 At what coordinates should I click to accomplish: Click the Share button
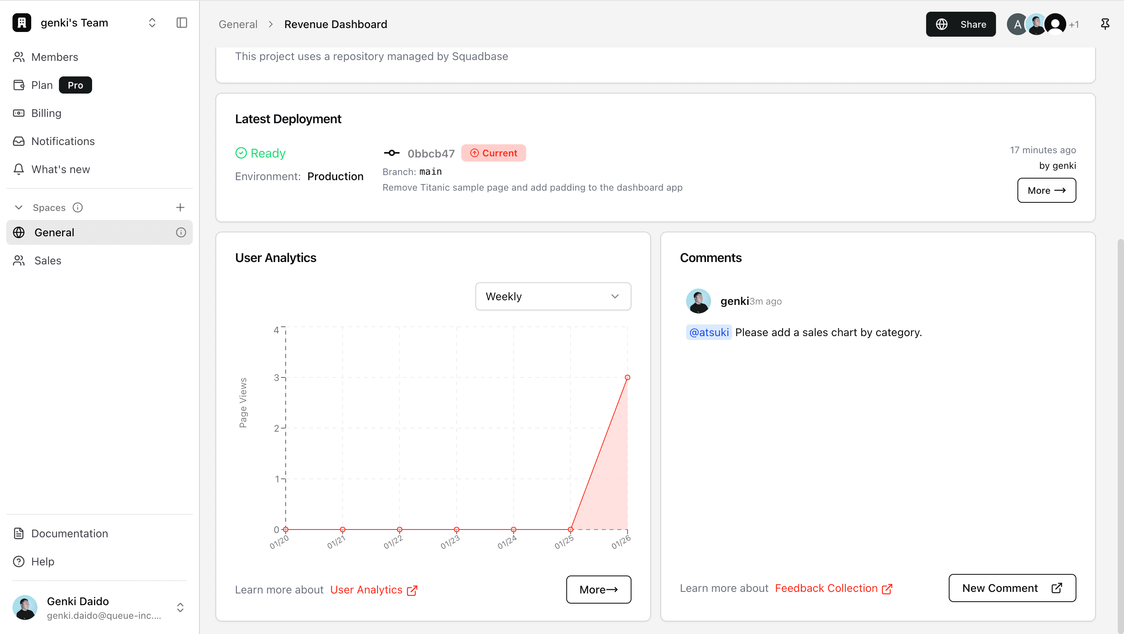(961, 25)
